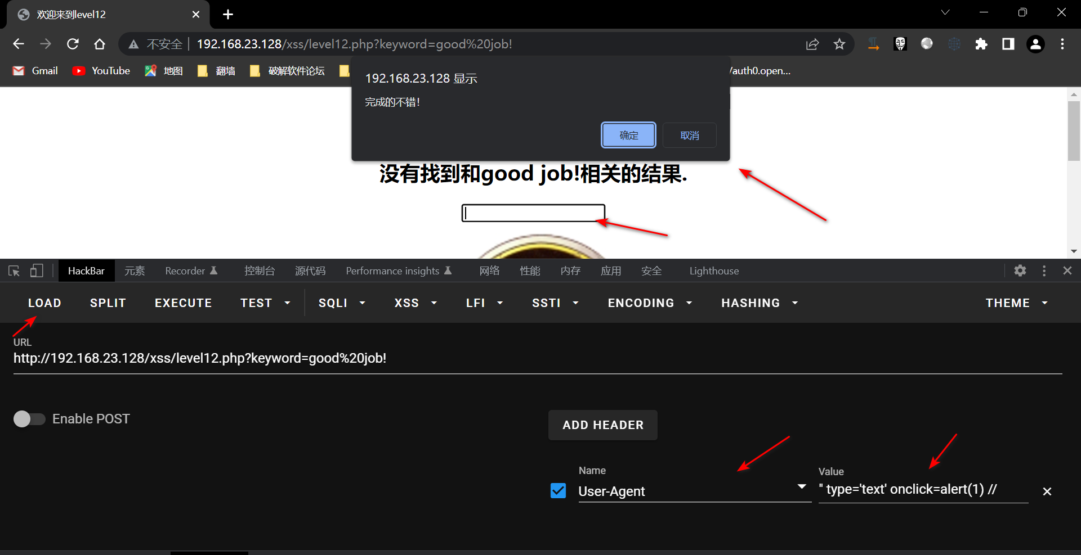Select the inspect element tool in DevTools
Viewport: 1081px width, 555px height.
tap(14, 270)
